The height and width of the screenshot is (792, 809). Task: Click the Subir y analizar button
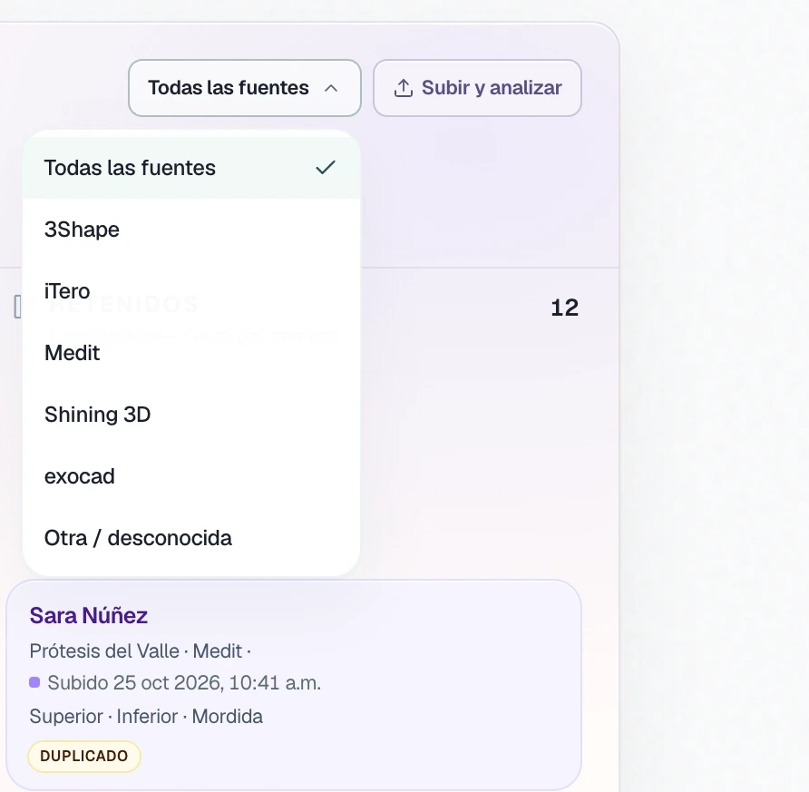477,88
